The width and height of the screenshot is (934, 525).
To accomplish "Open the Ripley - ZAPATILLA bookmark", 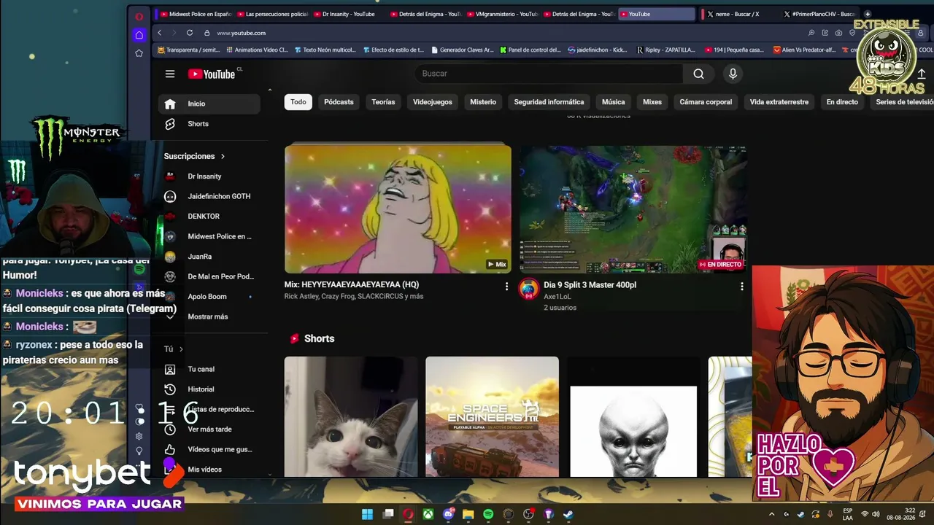I will [x=665, y=50].
